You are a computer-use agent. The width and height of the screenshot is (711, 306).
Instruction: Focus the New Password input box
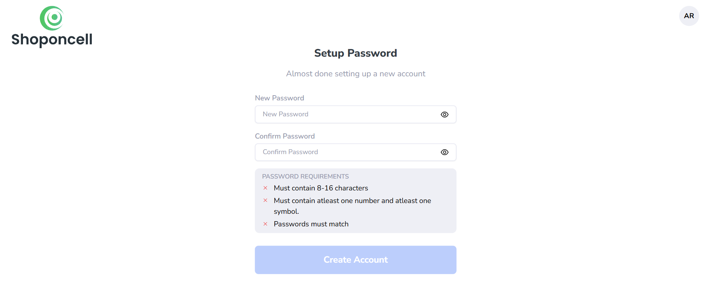pos(344,114)
